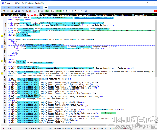
Task: Open the Search menu
Action: (17, 7)
